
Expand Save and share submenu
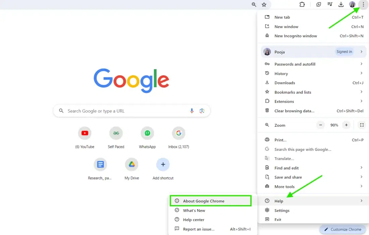[314, 177]
